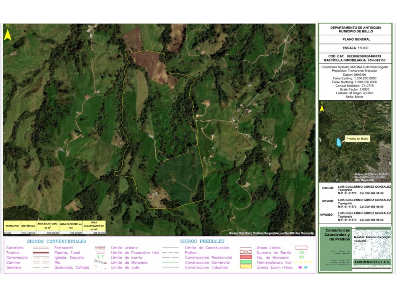This screenshot has width=396, height=297.
Task: Click the Puente, Tunel bridge symbol
Action: (100, 252)
